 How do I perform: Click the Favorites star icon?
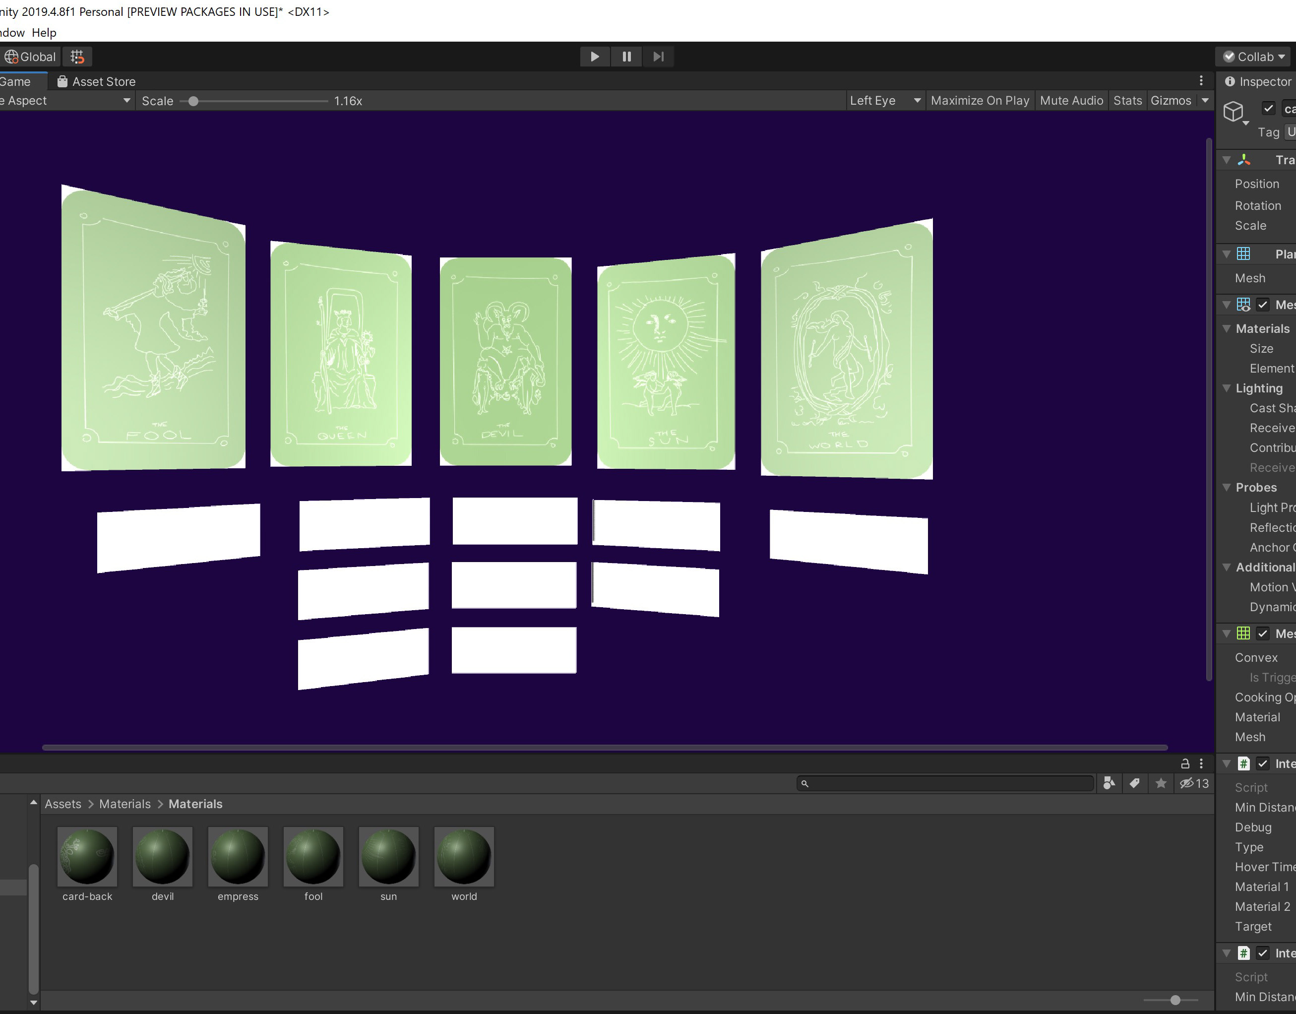click(1161, 783)
